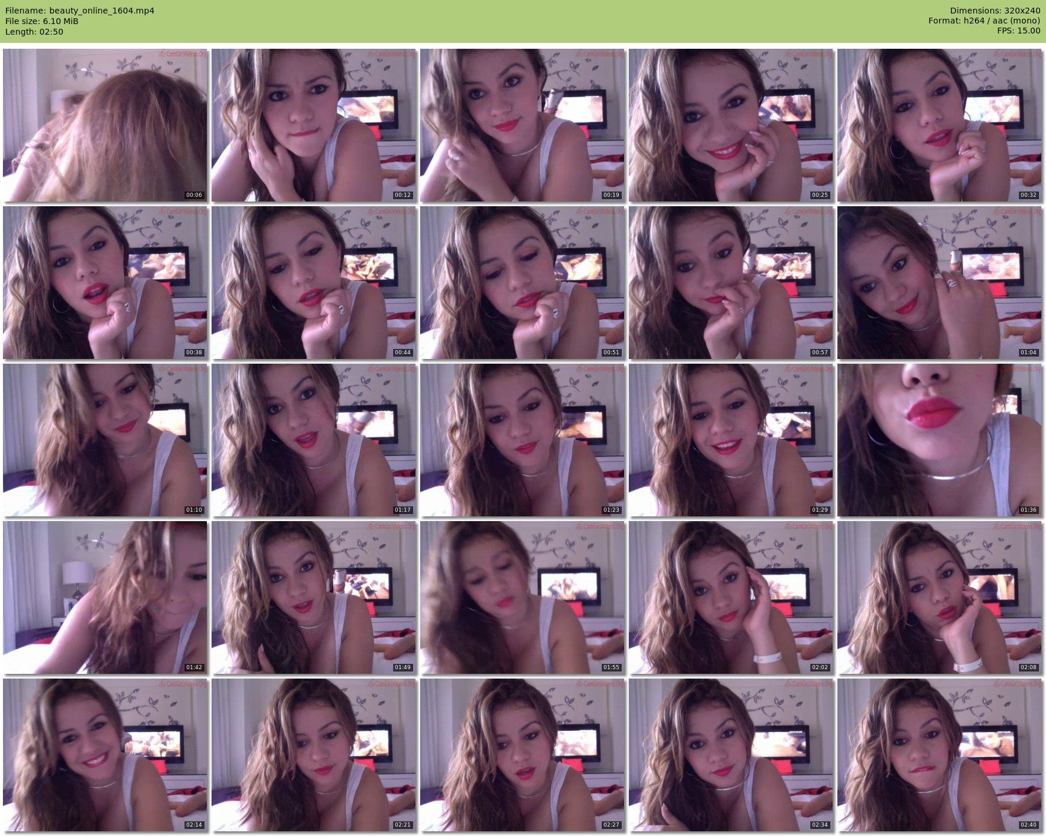Image resolution: width=1046 pixels, height=836 pixels.
Task: Open the thumbnail marked 01:04
Action: [x=940, y=283]
